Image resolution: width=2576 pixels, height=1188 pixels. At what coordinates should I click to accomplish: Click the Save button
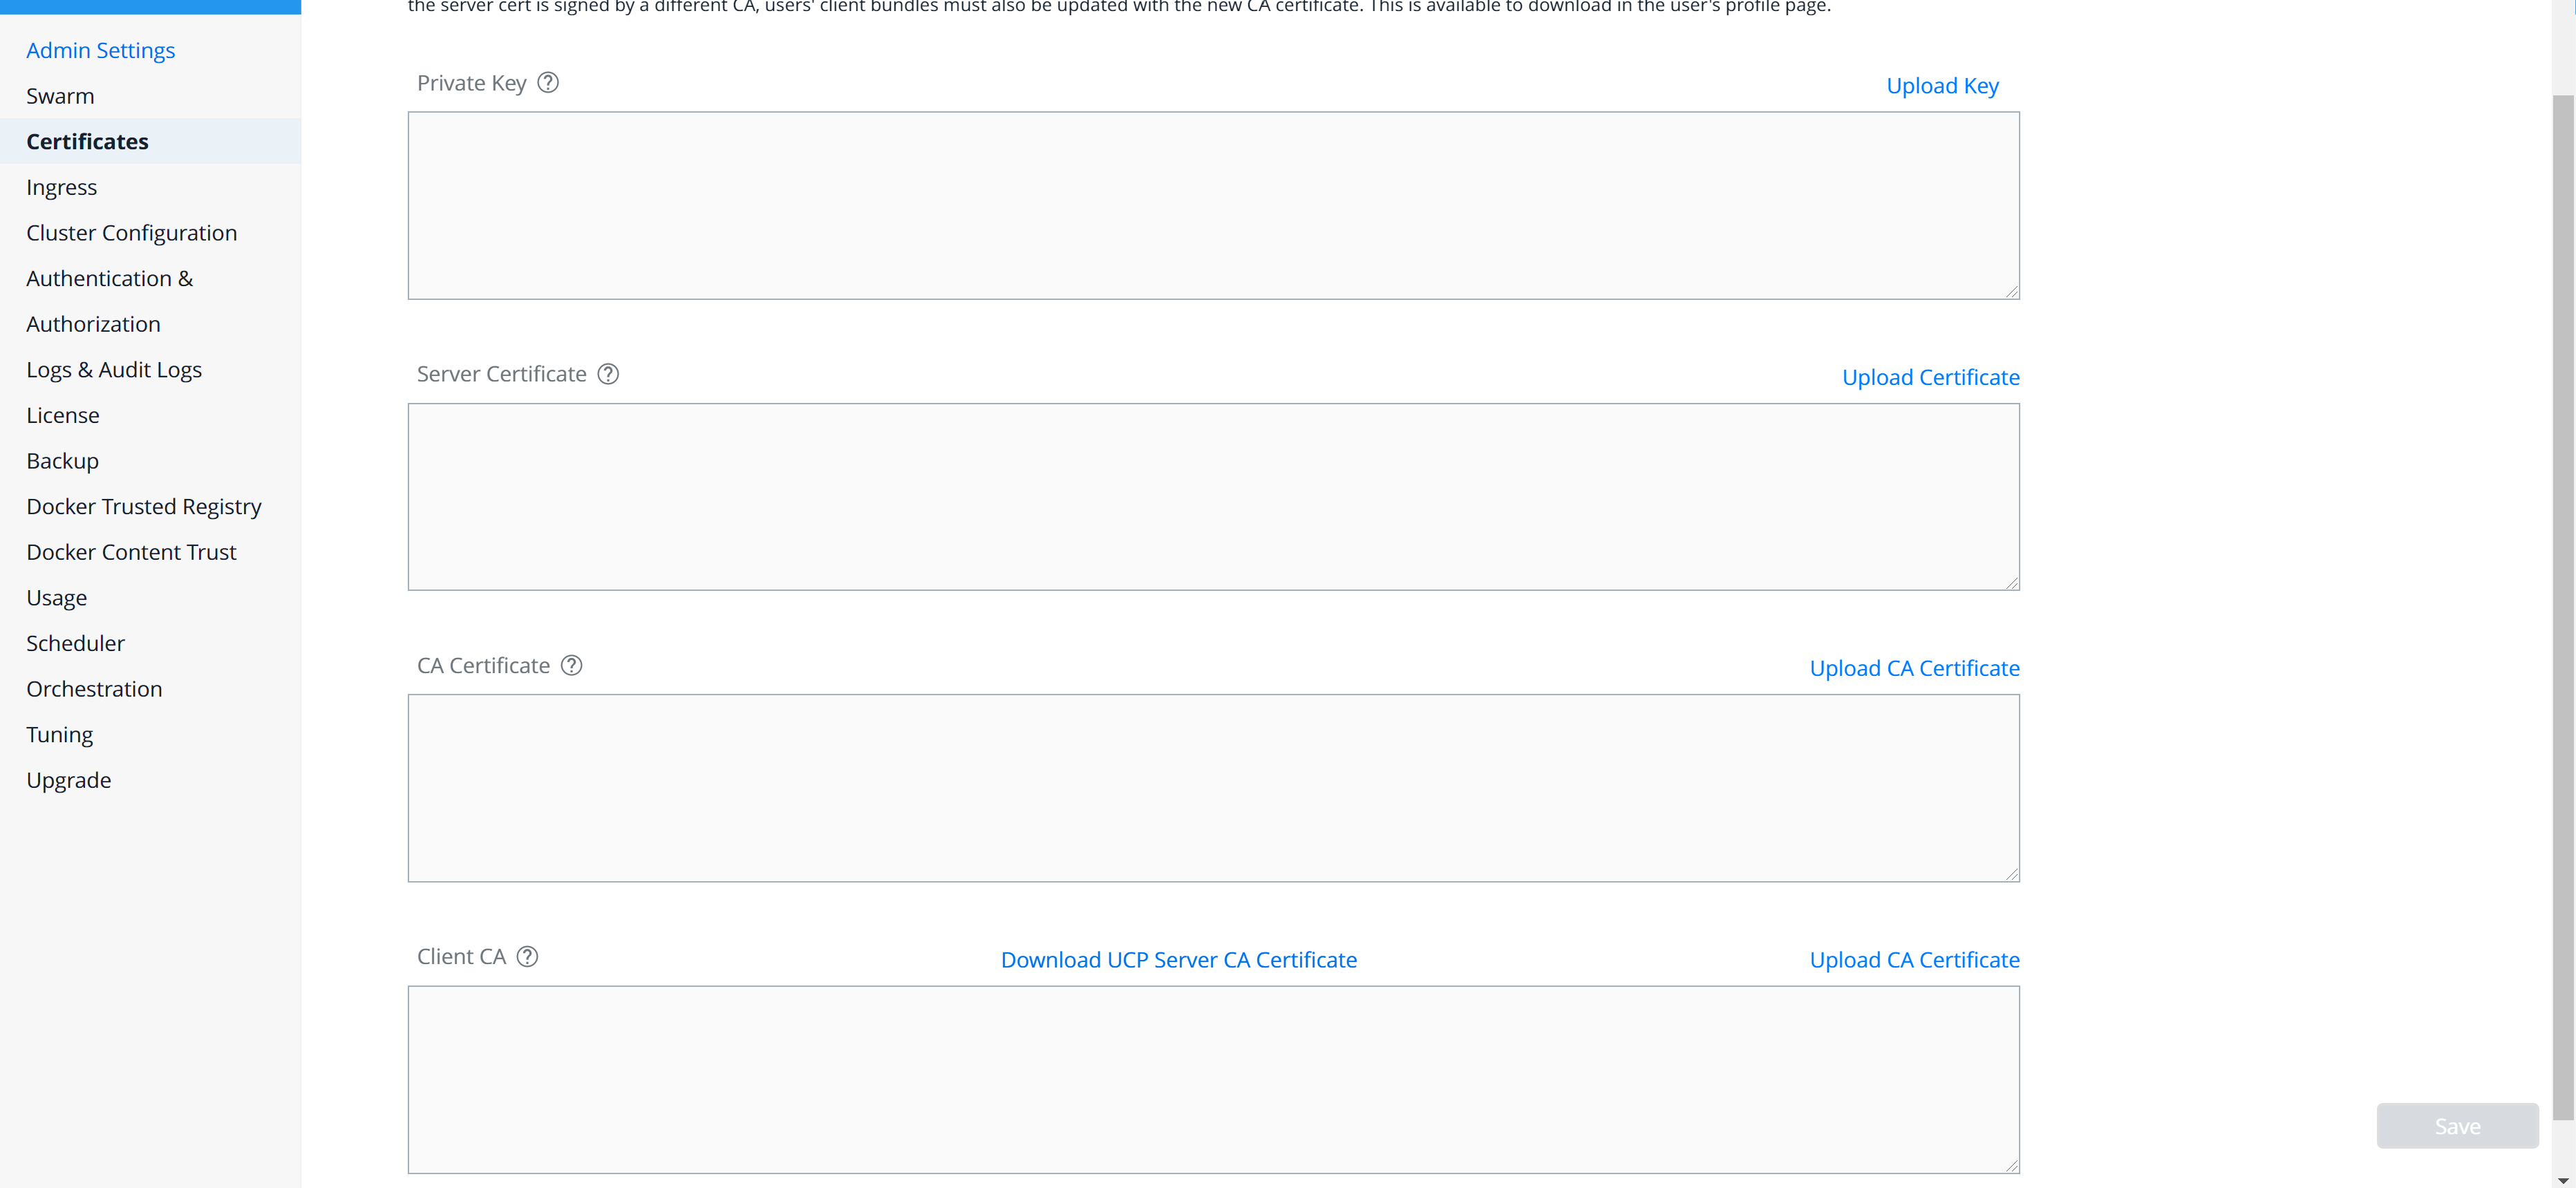[x=2456, y=1126]
